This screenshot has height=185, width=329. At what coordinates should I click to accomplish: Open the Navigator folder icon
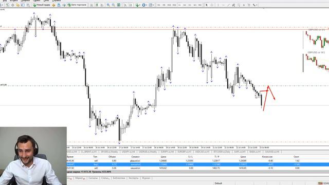point(18,5)
